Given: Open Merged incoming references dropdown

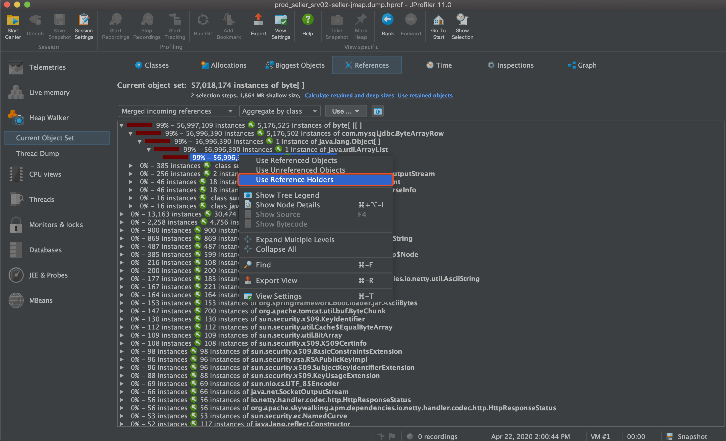Looking at the screenshot, I should click(177, 111).
